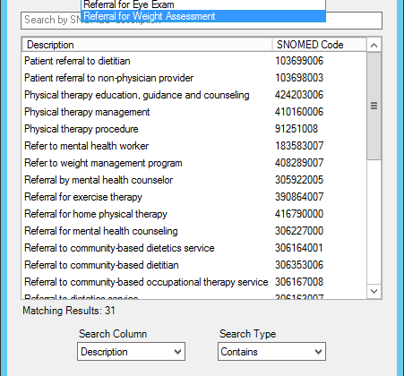Viewport: 404px width, 376px height.
Task: Grab the vertical scrollbar thumb
Action: click(x=374, y=106)
